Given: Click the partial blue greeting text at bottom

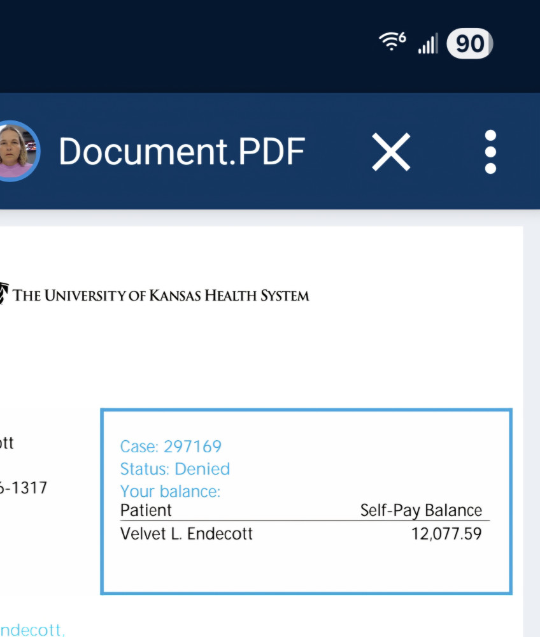Looking at the screenshot, I should pos(32,630).
